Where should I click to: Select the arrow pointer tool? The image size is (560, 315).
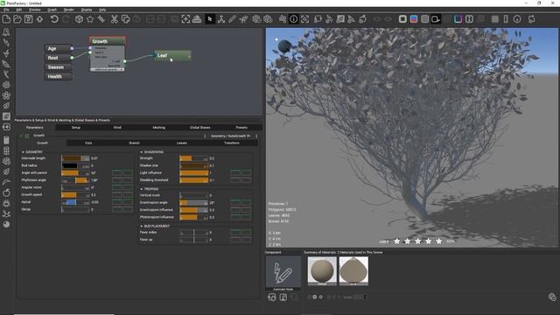click(210, 19)
